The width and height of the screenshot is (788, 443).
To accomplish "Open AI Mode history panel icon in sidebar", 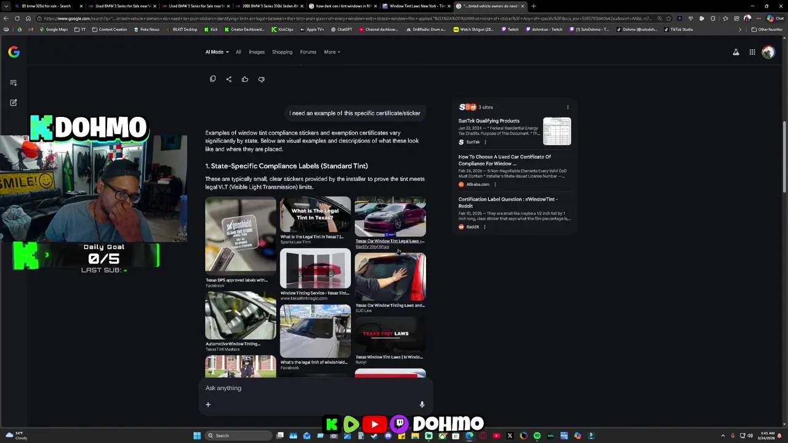I will 14,82.
